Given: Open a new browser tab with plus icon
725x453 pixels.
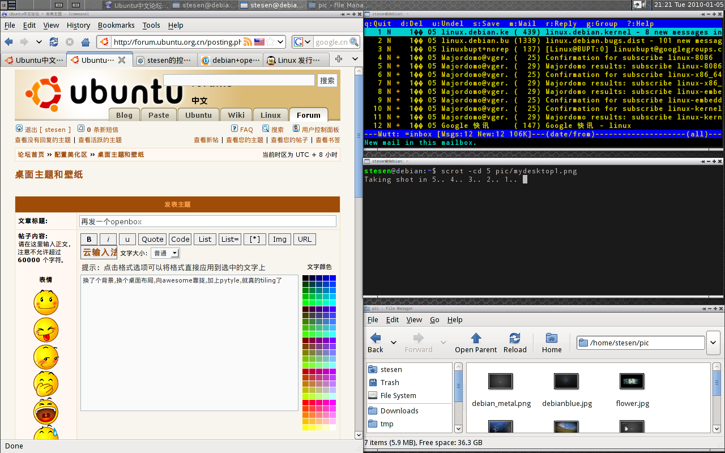Looking at the screenshot, I should [339, 59].
